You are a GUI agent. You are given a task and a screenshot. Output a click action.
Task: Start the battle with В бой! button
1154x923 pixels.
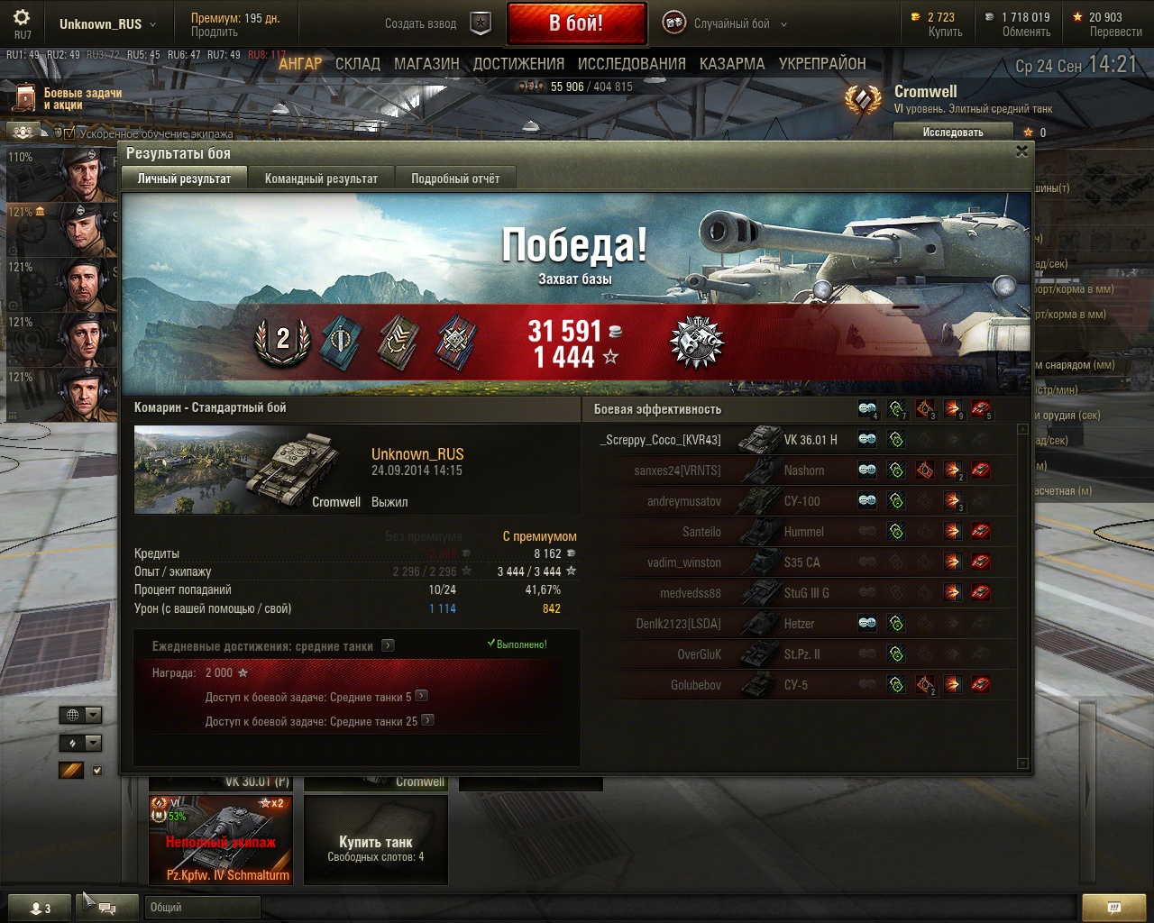576,23
